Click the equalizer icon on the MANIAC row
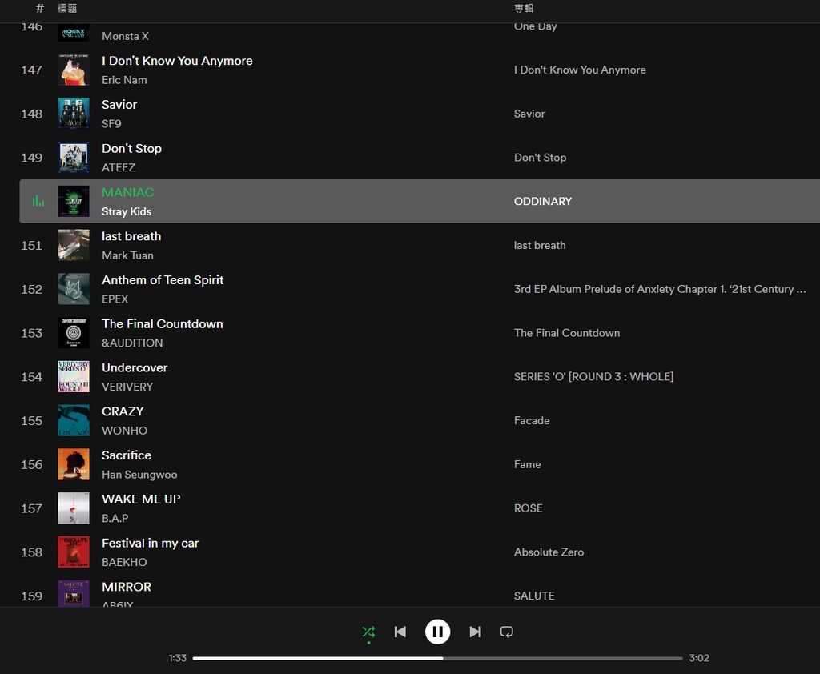 38,201
